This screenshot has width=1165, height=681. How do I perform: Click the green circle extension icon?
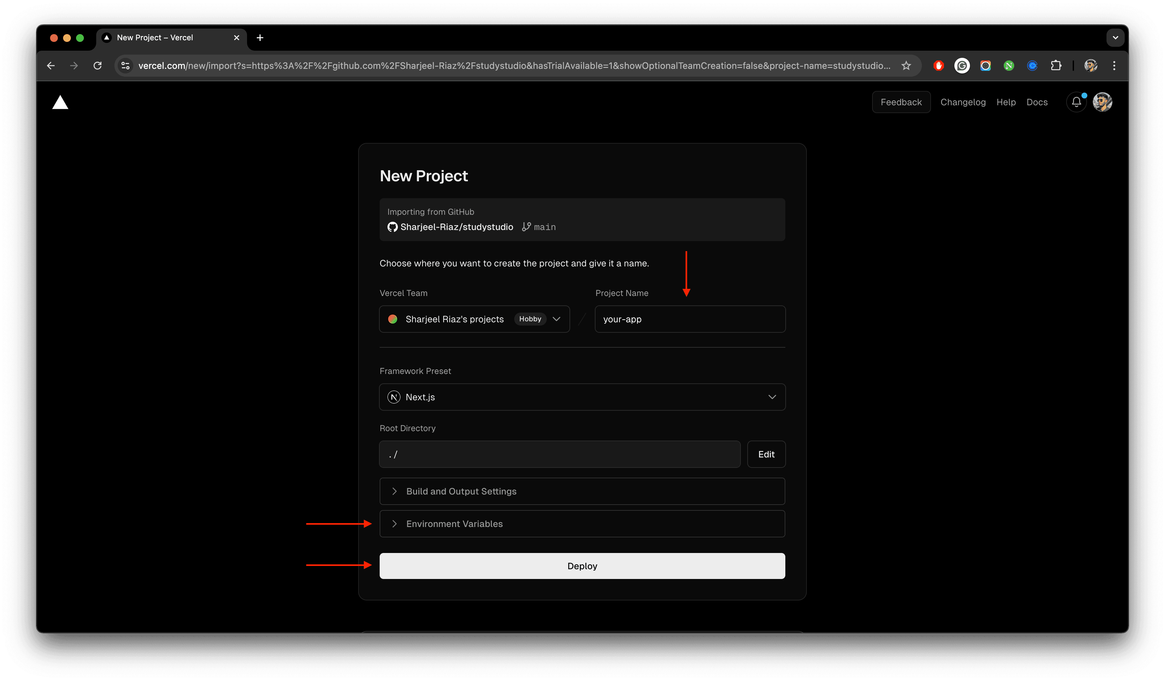(1009, 66)
